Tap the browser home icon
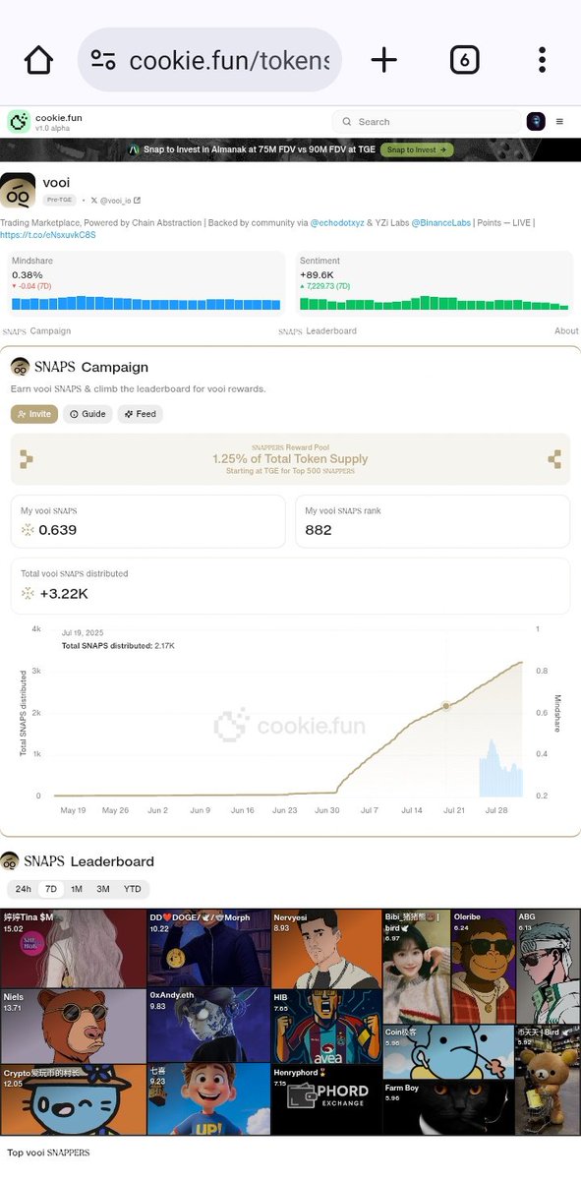This screenshot has width=581, height=1180. coord(38,60)
